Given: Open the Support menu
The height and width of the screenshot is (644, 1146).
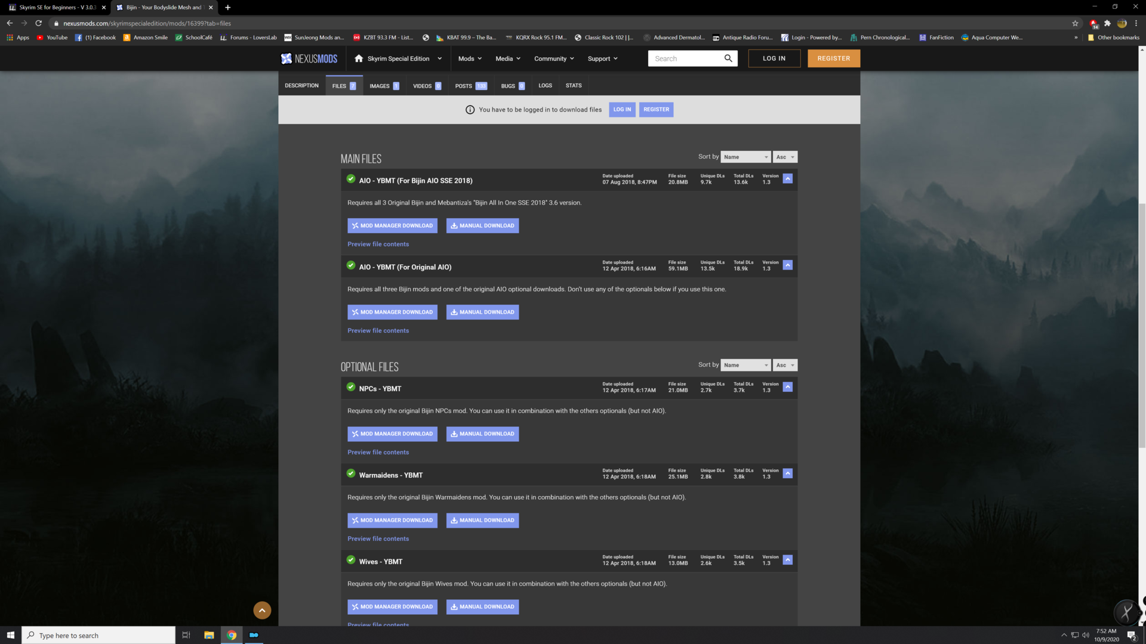Looking at the screenshot, I should coord(602,58).
